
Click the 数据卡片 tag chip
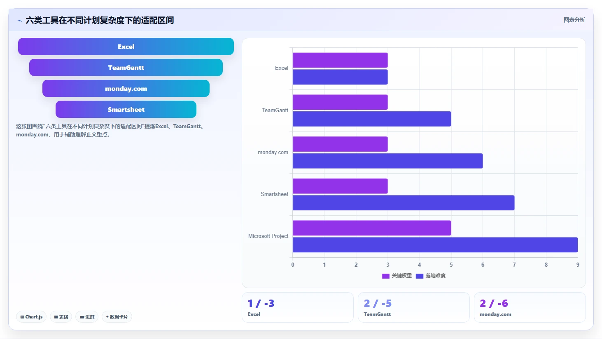pyautogui.click(x=117, y=317)
